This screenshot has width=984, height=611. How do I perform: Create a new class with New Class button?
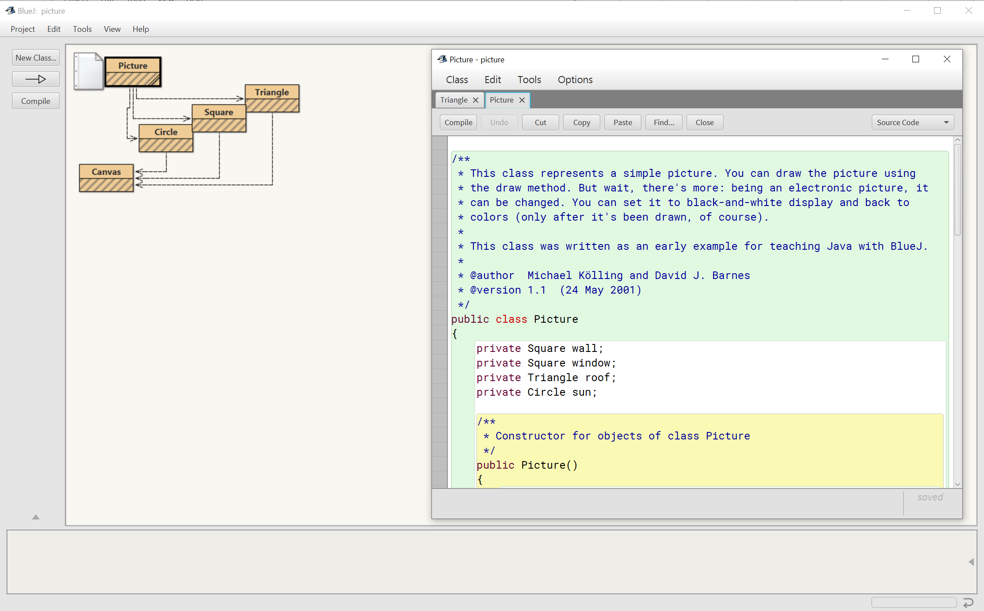[x=35, y=57]
